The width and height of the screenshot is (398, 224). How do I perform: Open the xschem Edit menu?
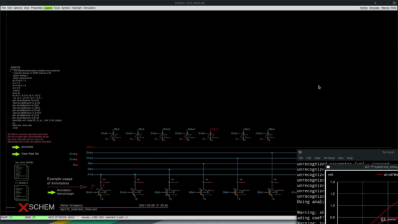click(x=9, y=8)
